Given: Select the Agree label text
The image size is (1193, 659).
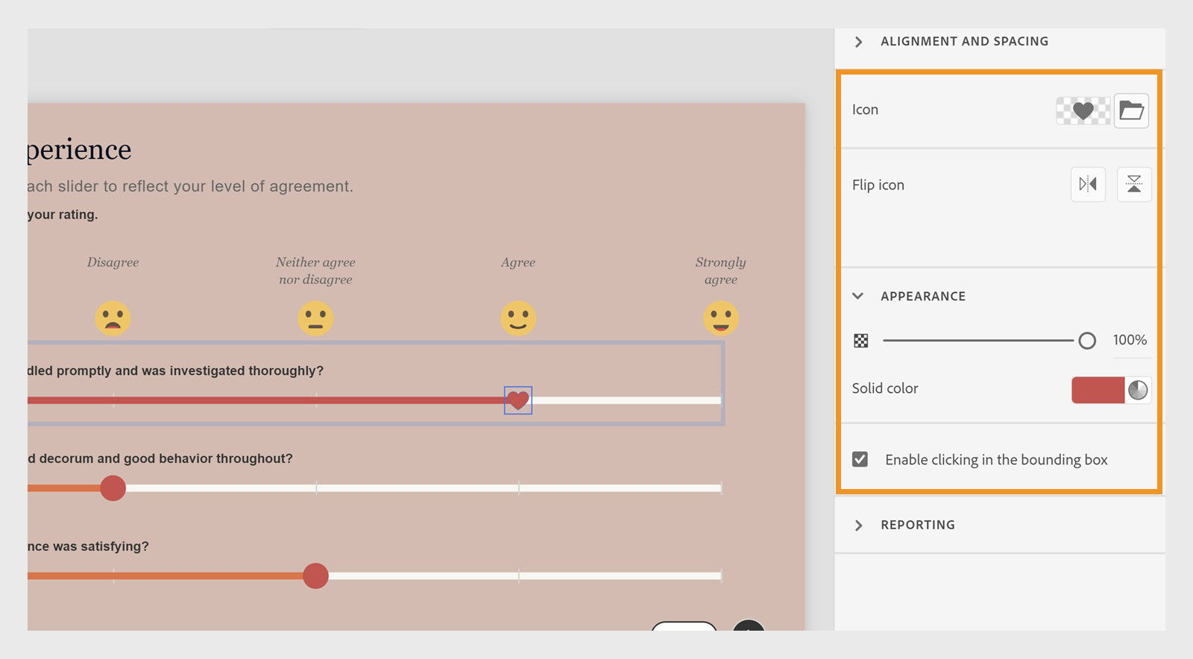Looking at the screenshot, I should 518,262.
